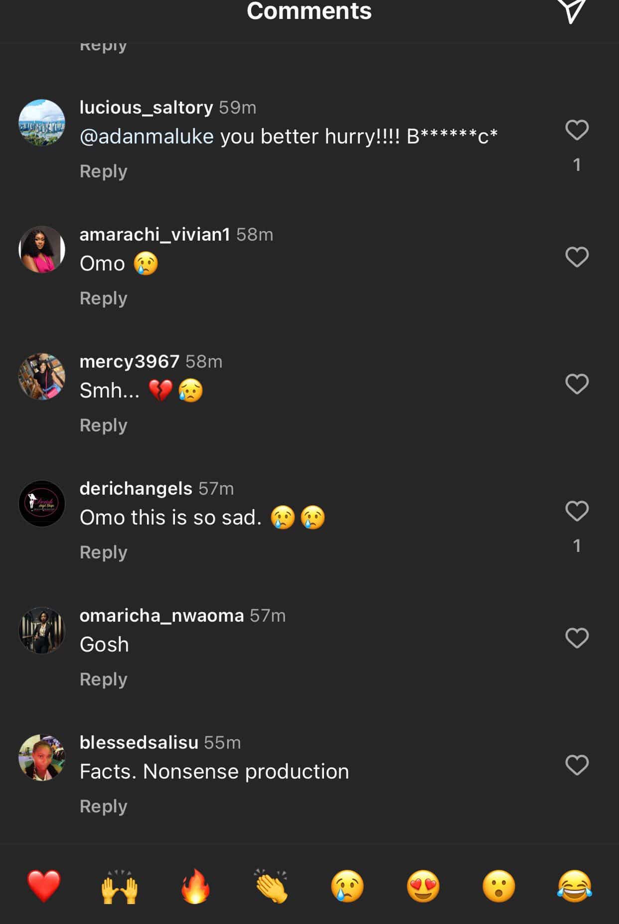Like amarachi_vivian1's comment
Screen dimensions: 619x924
point(577,257)
